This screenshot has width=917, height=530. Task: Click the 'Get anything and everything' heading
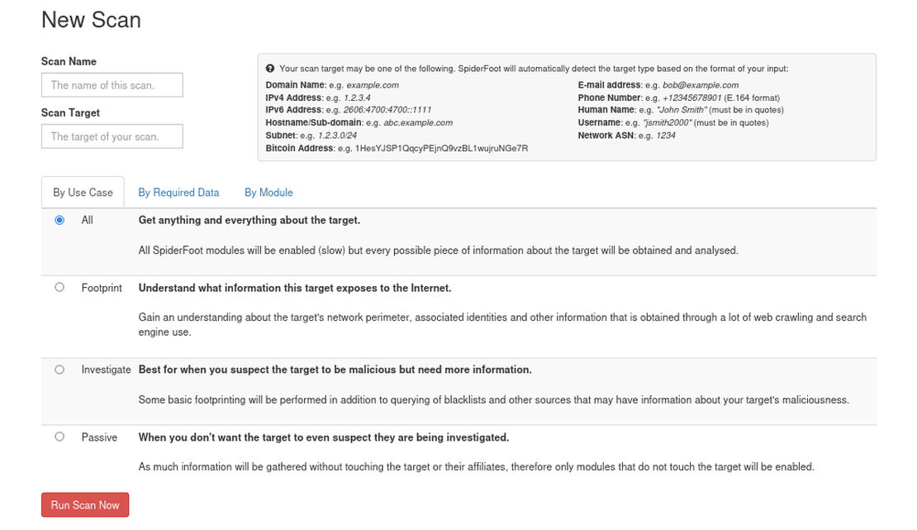249,220
